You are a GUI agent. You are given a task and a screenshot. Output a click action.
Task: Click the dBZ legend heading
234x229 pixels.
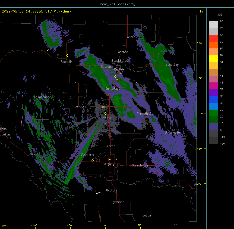click(x=220, y=14)
